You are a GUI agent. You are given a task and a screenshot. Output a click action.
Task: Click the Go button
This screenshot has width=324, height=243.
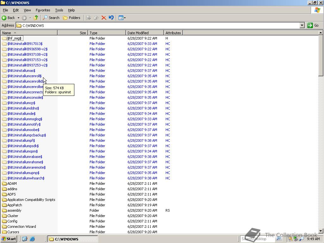[x=313, y=25]
